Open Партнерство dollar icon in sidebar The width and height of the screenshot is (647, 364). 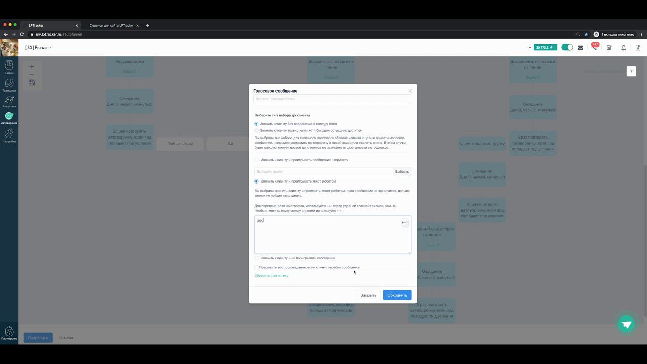coord(9,332)
